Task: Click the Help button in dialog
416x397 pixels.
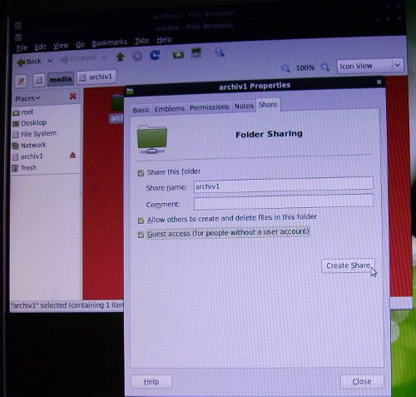Action: coord(151,382)
